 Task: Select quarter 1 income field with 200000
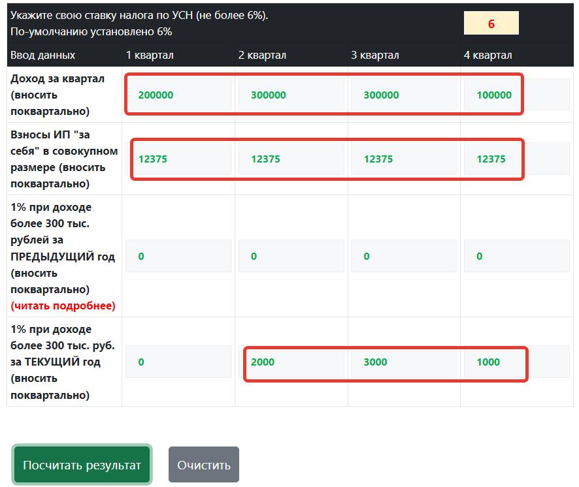(178, 95)
